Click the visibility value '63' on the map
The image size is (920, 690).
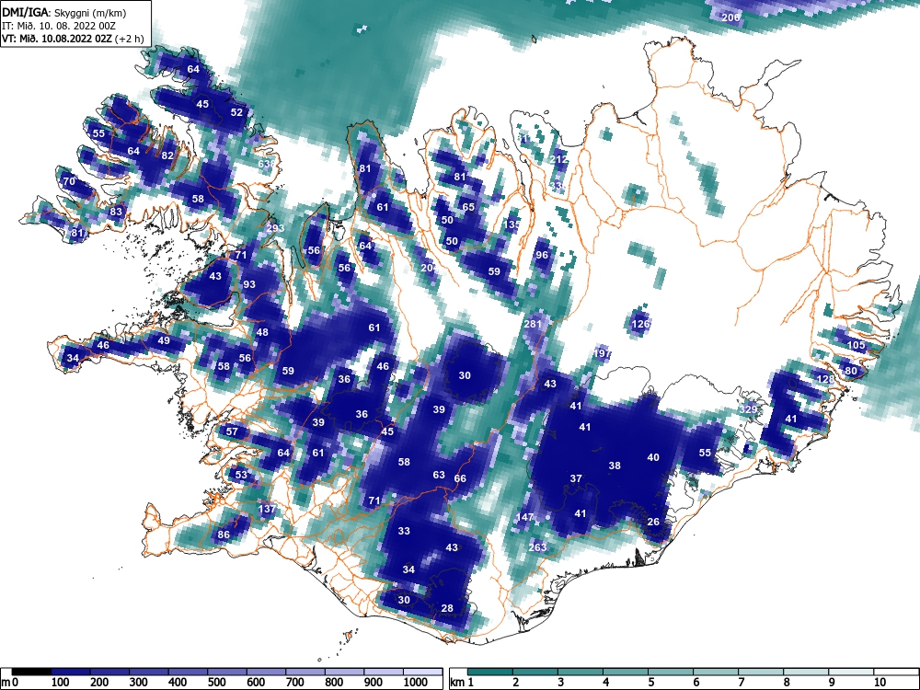[439, 475]
